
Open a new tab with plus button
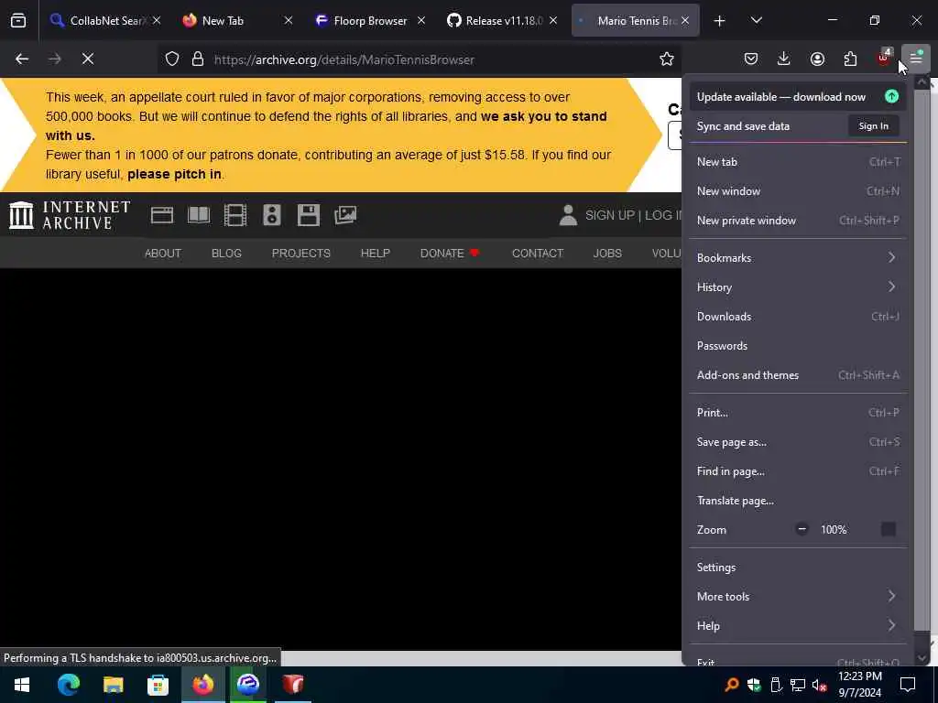click(x=720, y=21)
